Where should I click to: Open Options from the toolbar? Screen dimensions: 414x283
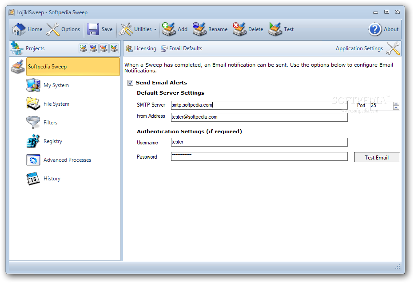click(x=63, y=29)
